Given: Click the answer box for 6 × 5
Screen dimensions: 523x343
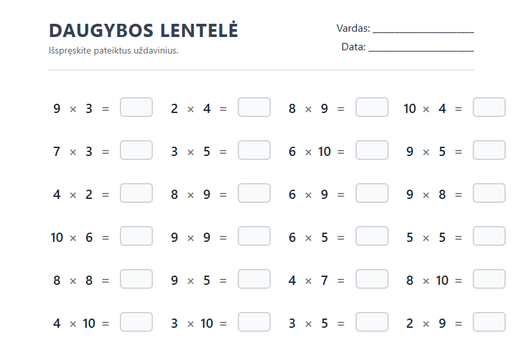Looking at the screenshot, I should [x=372, y=237].
